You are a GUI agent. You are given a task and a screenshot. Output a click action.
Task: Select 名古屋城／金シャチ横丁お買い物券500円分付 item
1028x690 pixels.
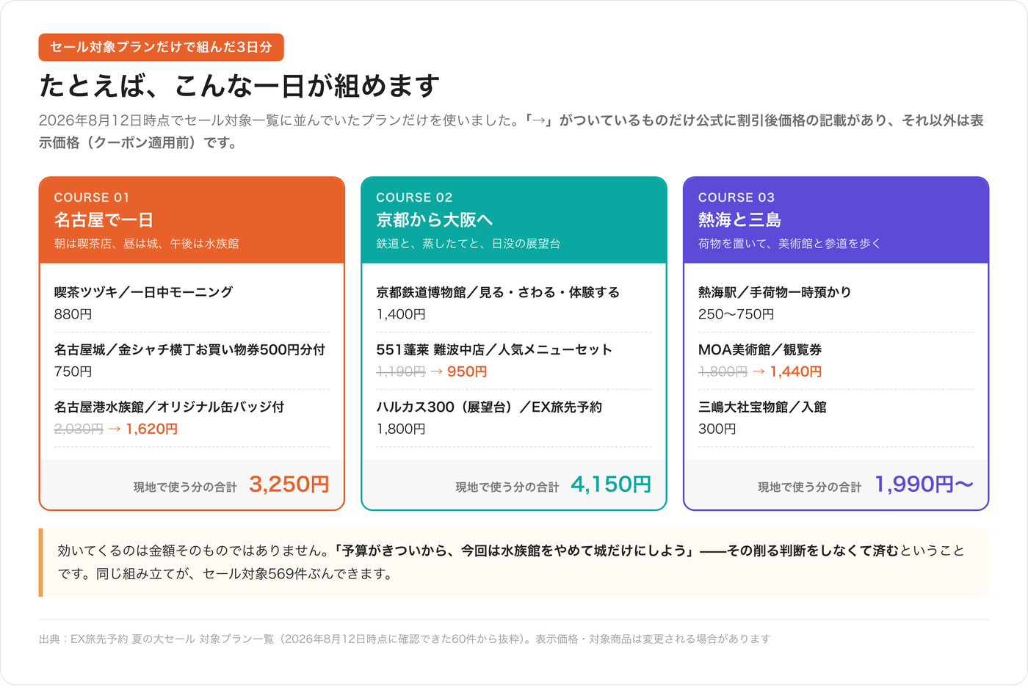point(189,349)
